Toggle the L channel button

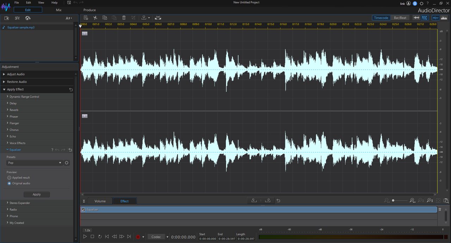click(85, 33)
